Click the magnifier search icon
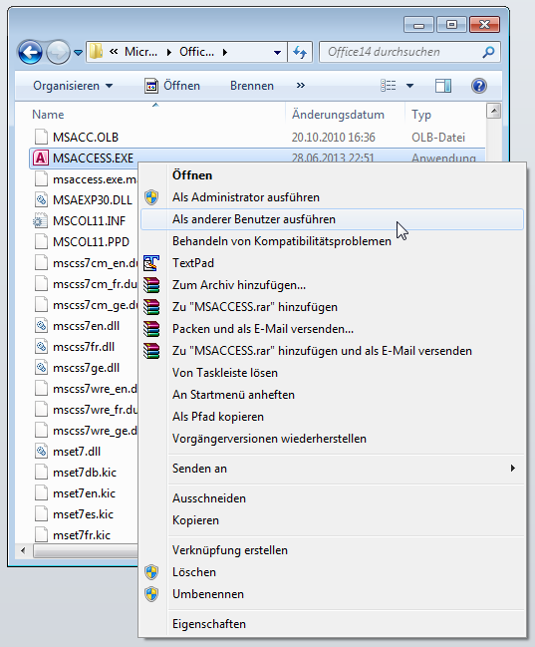Screen dimensions: 535x647 point(489,52)
